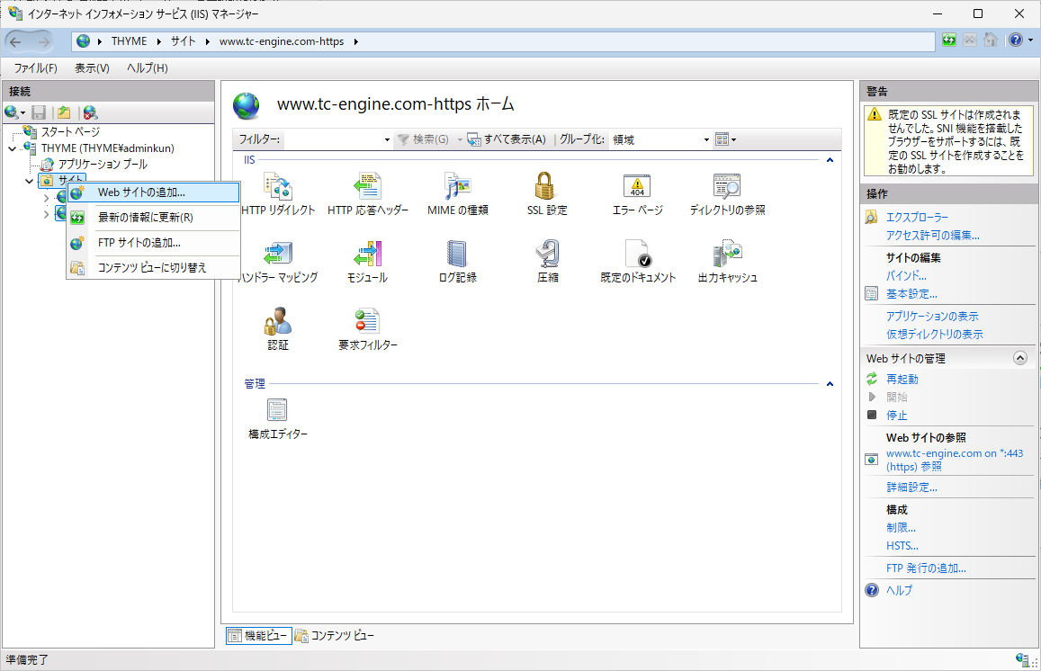Open the ハンドラー マッピング feature icon
This screenshot has width=1041, height=671.
point(278,254)
